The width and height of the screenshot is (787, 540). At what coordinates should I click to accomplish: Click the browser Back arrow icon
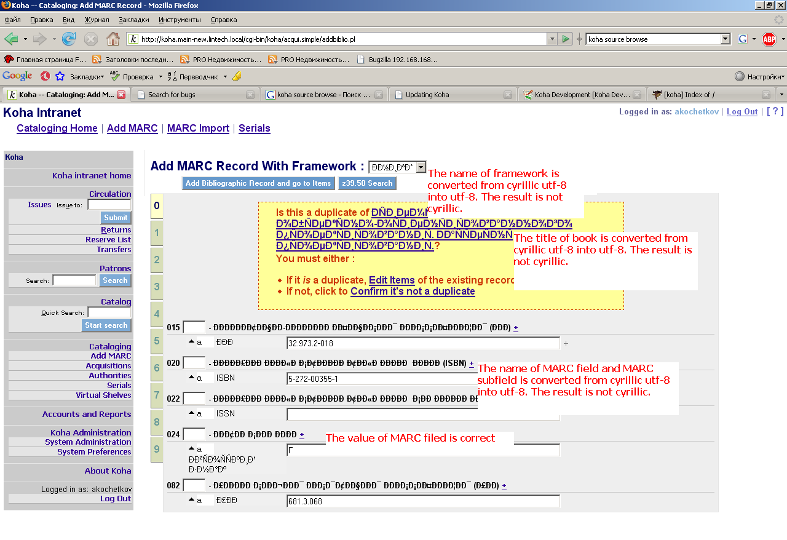pos(11,39)
